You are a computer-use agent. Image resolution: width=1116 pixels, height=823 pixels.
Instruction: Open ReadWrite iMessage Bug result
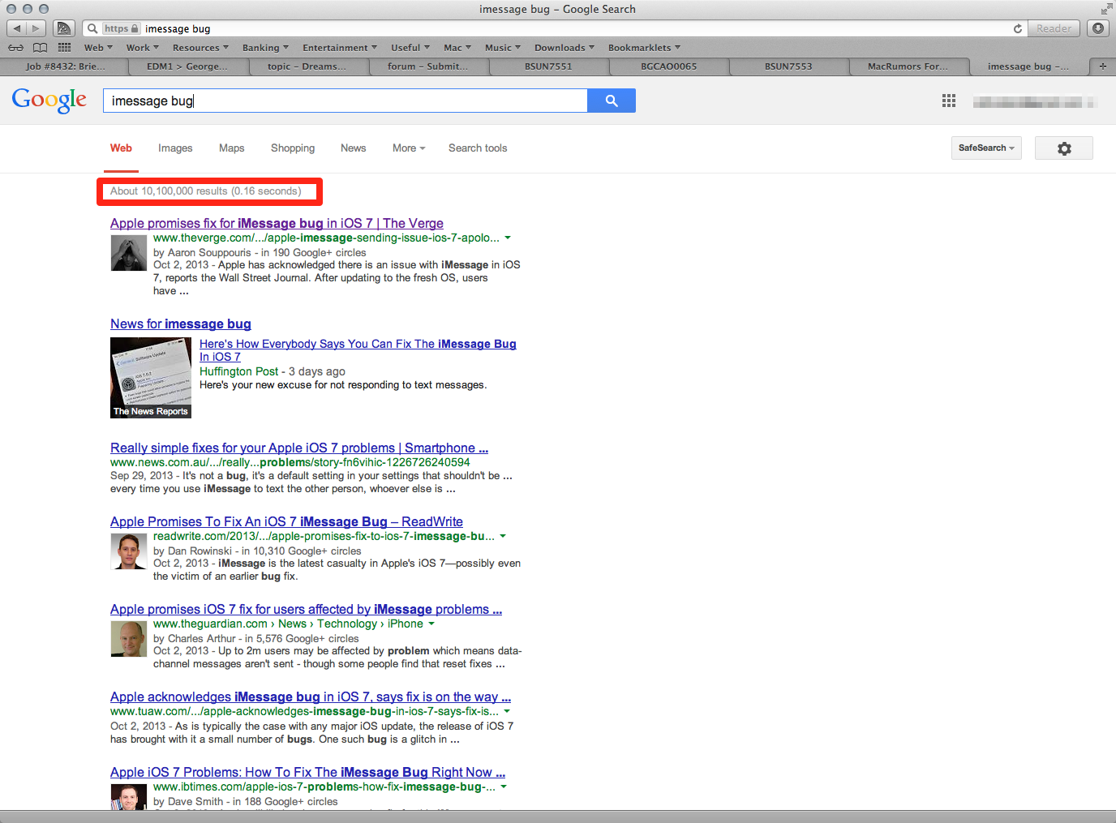pos(286,522)
